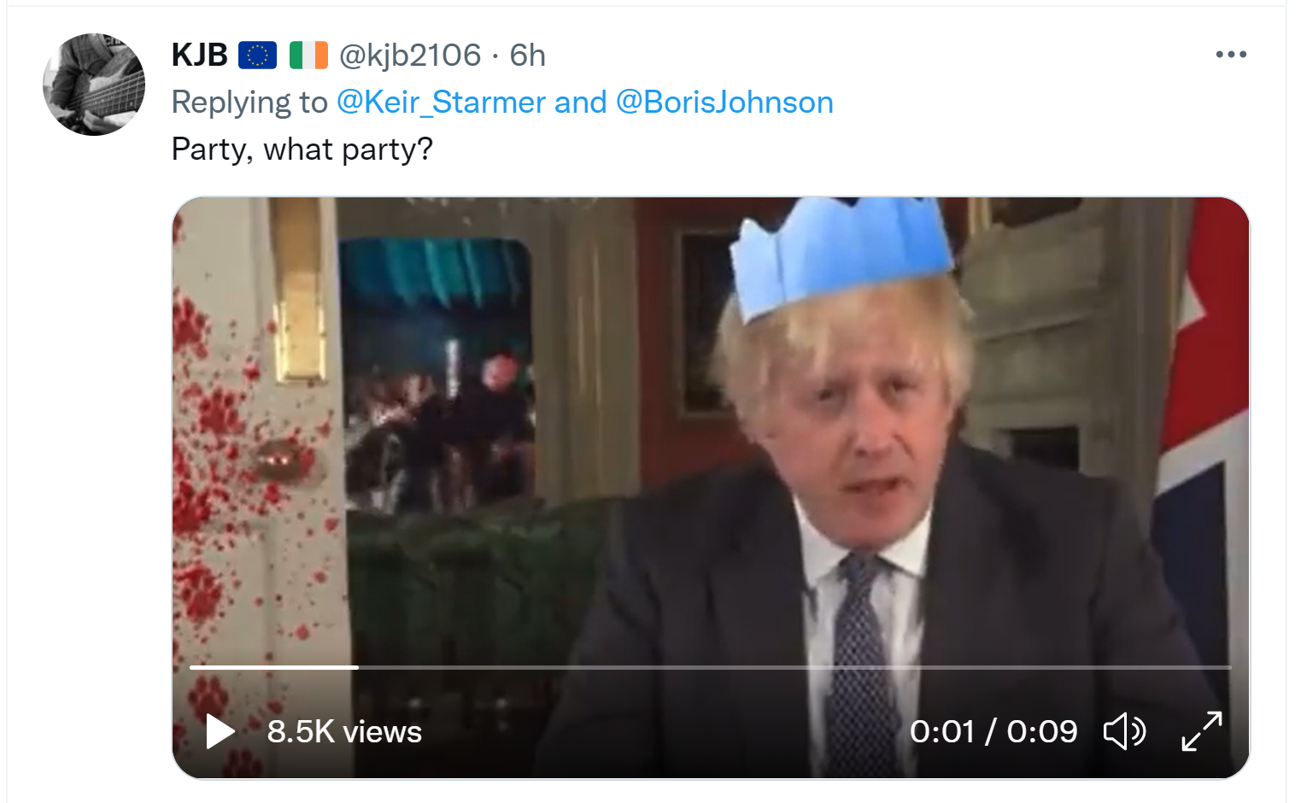Open the three-dot more options menu
This screenshot has width=1301, height=803.
coord(1231,55)
